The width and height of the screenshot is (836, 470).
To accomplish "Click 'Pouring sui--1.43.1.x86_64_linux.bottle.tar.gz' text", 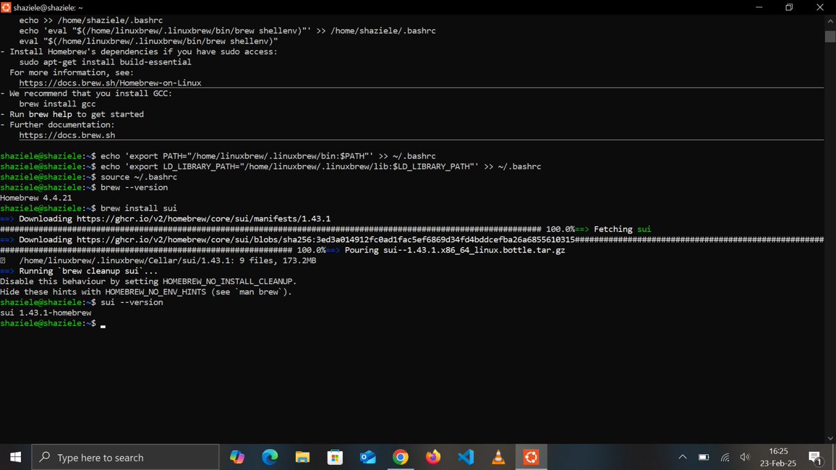I will pyautogui.click(x=454, y=250).
